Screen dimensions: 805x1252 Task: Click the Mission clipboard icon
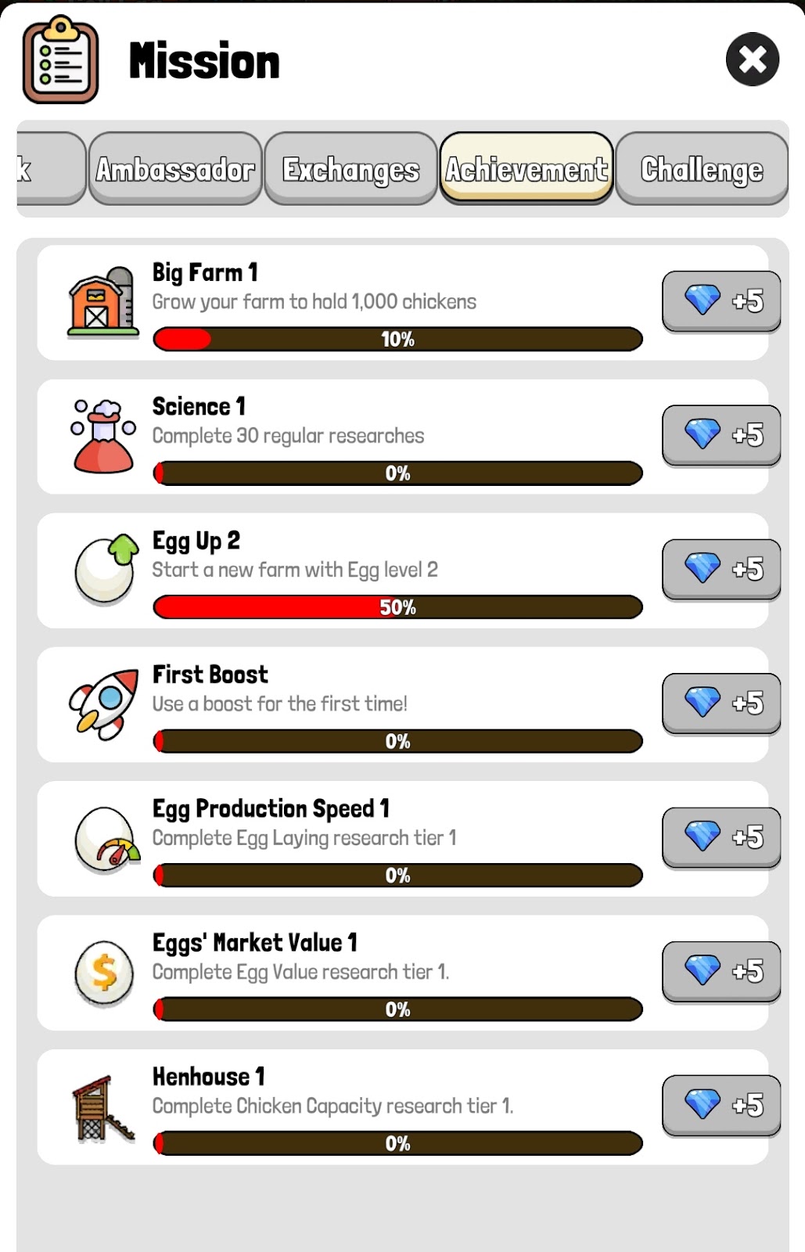pyautogui.click(x=60, y=60)
